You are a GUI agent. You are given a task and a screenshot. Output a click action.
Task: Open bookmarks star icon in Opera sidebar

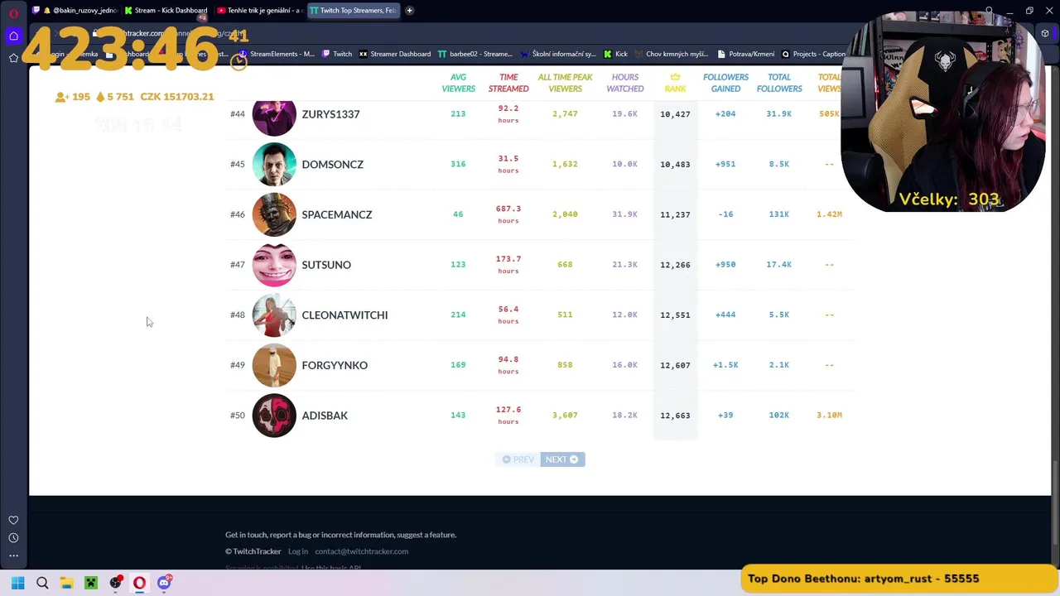pos(13,58)
